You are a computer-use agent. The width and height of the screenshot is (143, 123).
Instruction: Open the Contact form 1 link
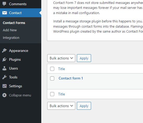pos(71,78)
